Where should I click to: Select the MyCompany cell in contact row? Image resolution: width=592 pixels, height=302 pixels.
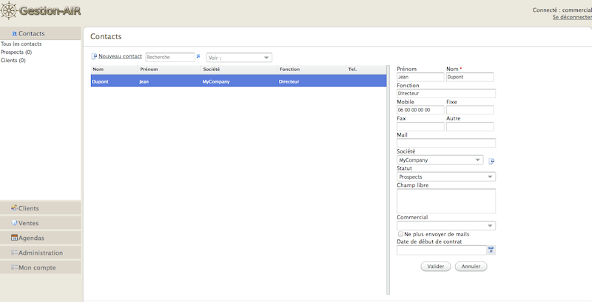[x=238, y=81]
